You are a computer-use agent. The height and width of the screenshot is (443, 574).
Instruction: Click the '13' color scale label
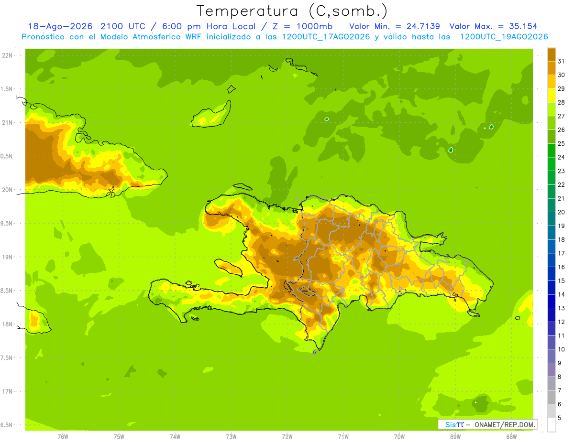562,308
